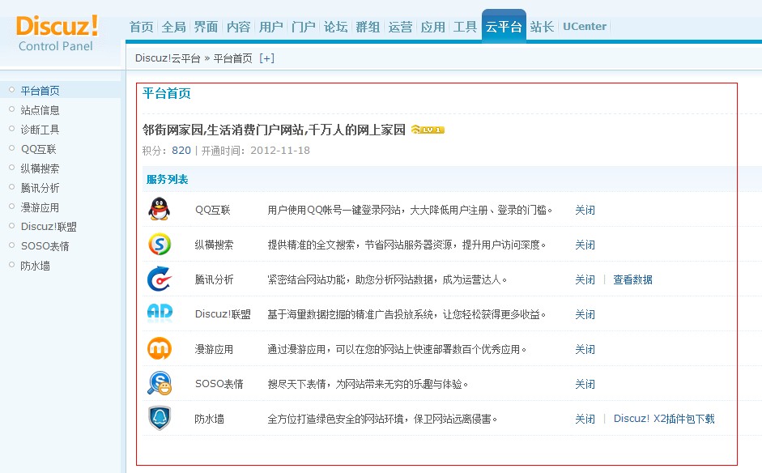The width and height of the screenshot is (762, 473).
Task: Open the UCenter top menu
Action: 585,27
